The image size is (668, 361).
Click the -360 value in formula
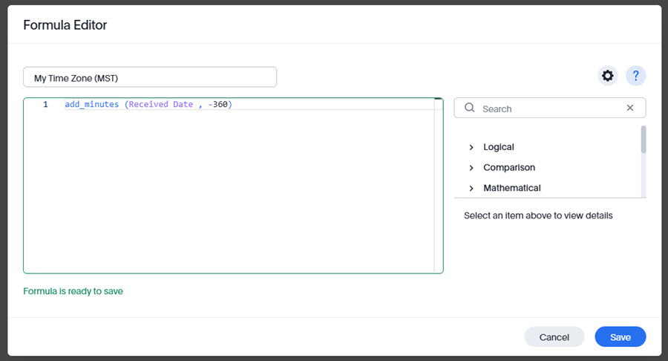[x=218, y=105]
